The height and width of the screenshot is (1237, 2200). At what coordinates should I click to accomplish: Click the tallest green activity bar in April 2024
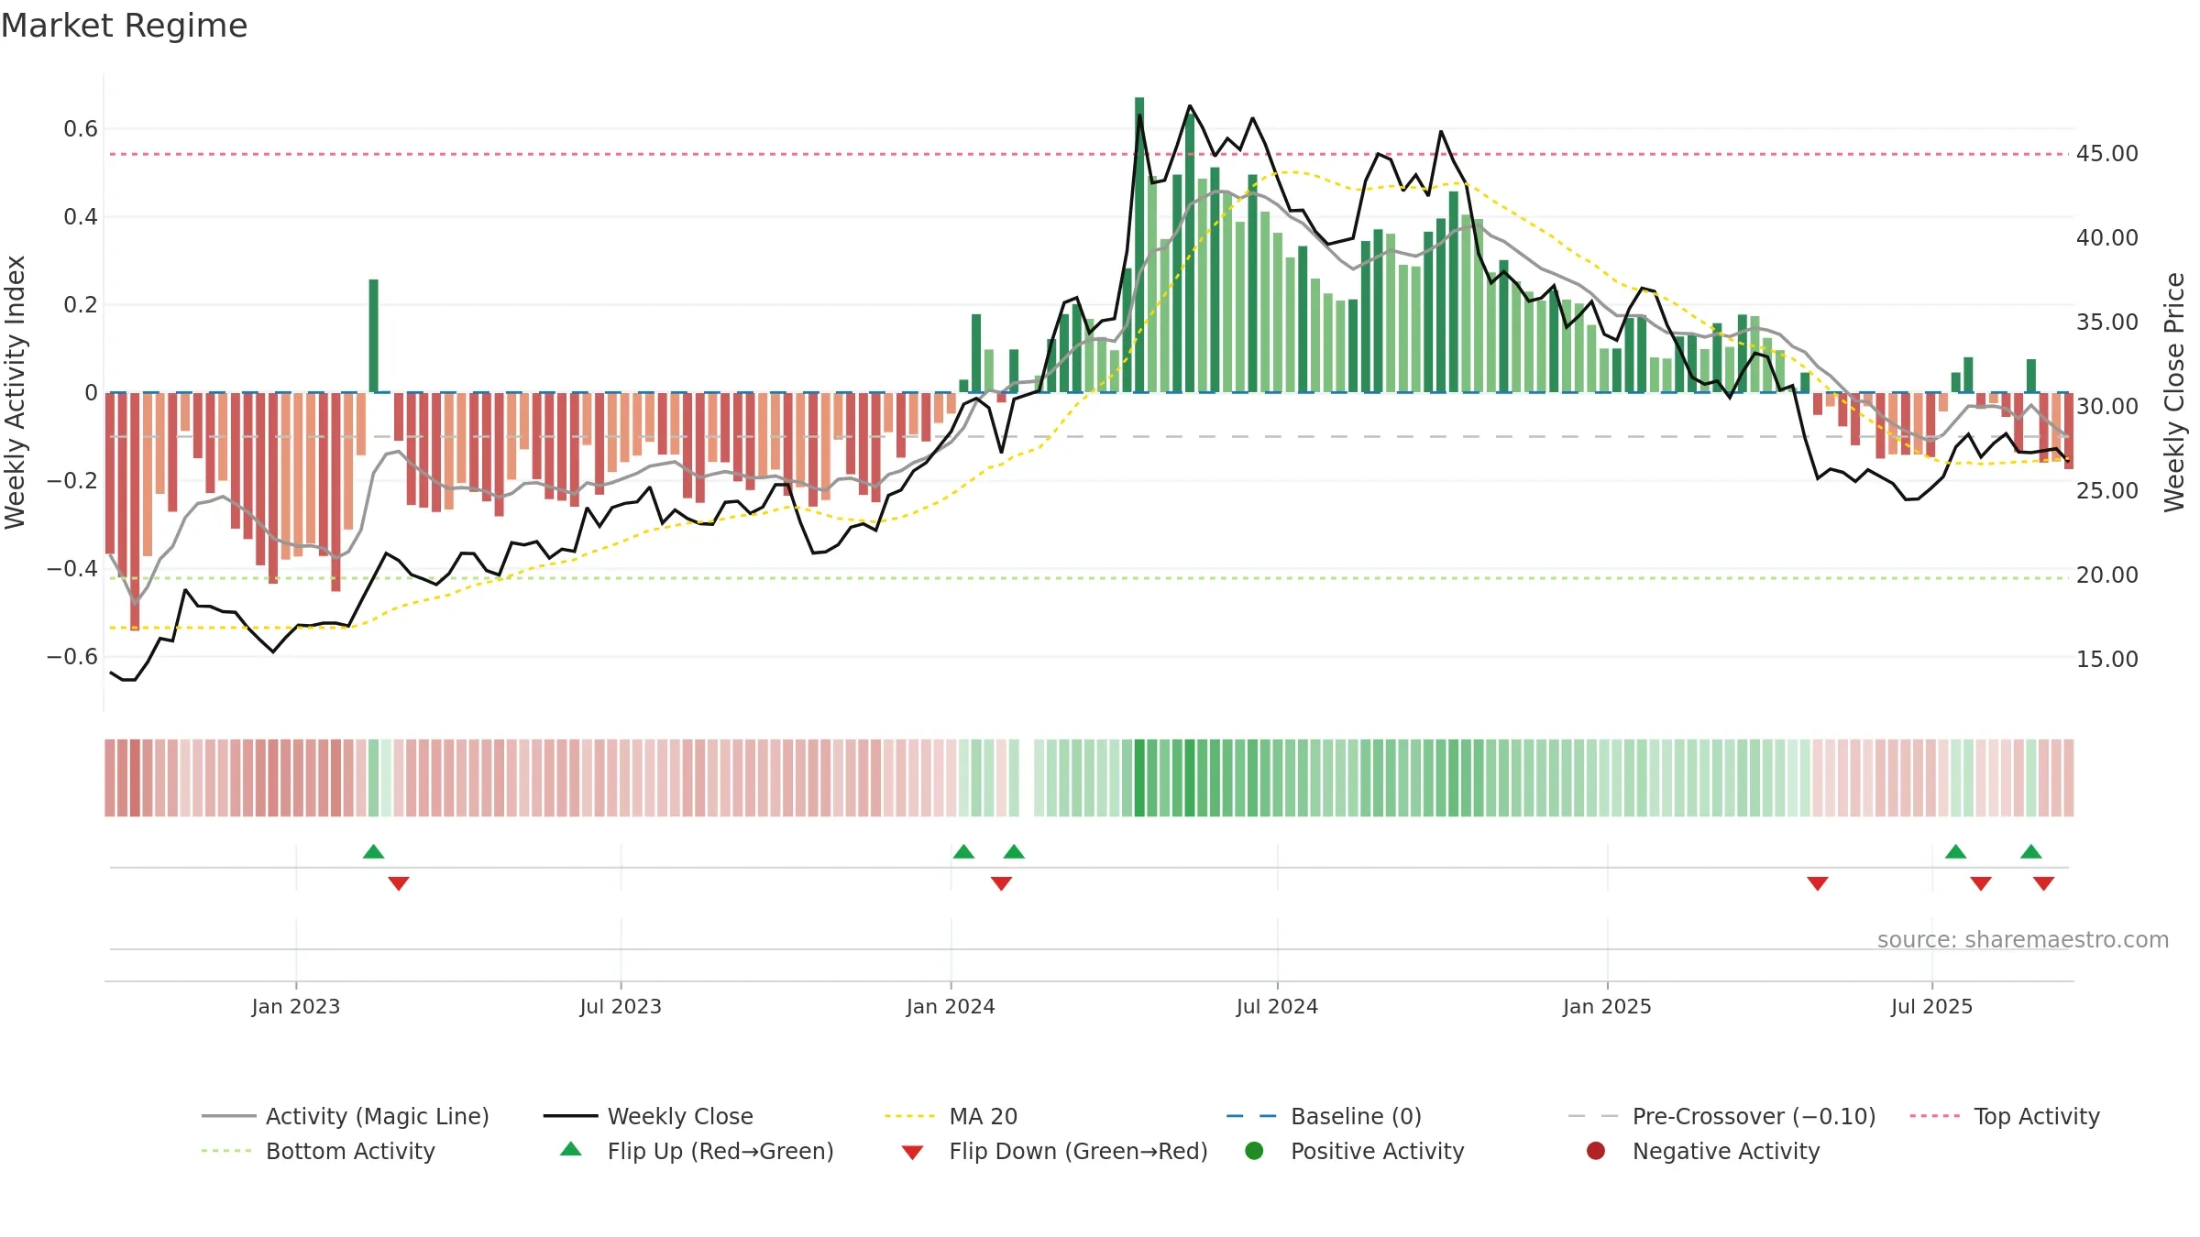[x=1139, y=245]
